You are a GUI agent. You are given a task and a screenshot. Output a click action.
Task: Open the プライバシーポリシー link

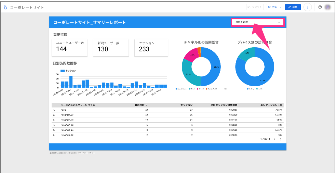[86, 153]
